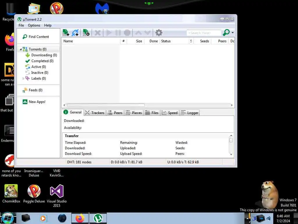Click the Move Up Queue arrow
The width and height of the screenshot is (298, 224).
138,33
